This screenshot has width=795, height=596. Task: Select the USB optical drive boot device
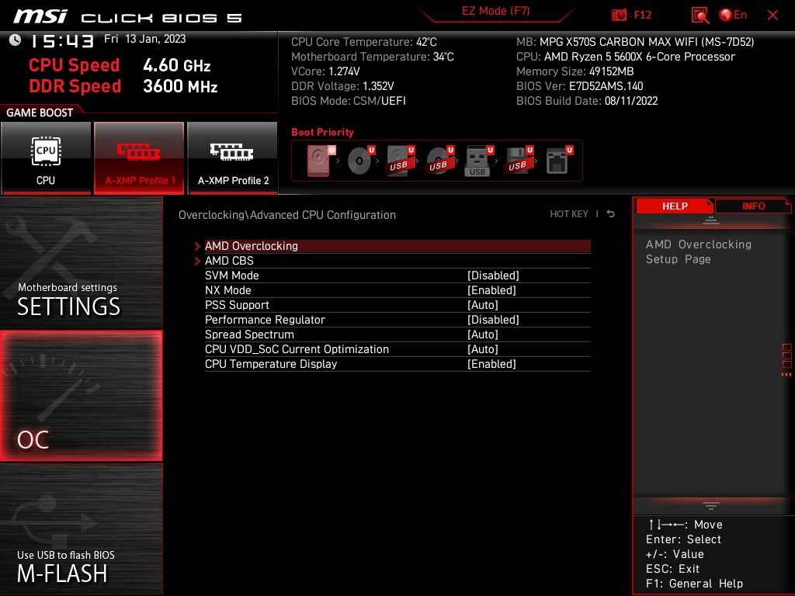pos(440,161)
